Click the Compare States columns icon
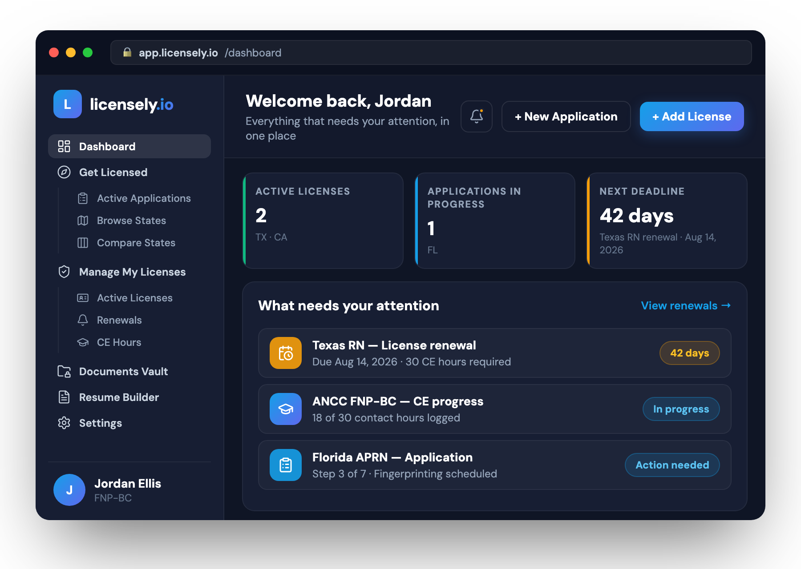The image size is (801, 569). (83, 243)
